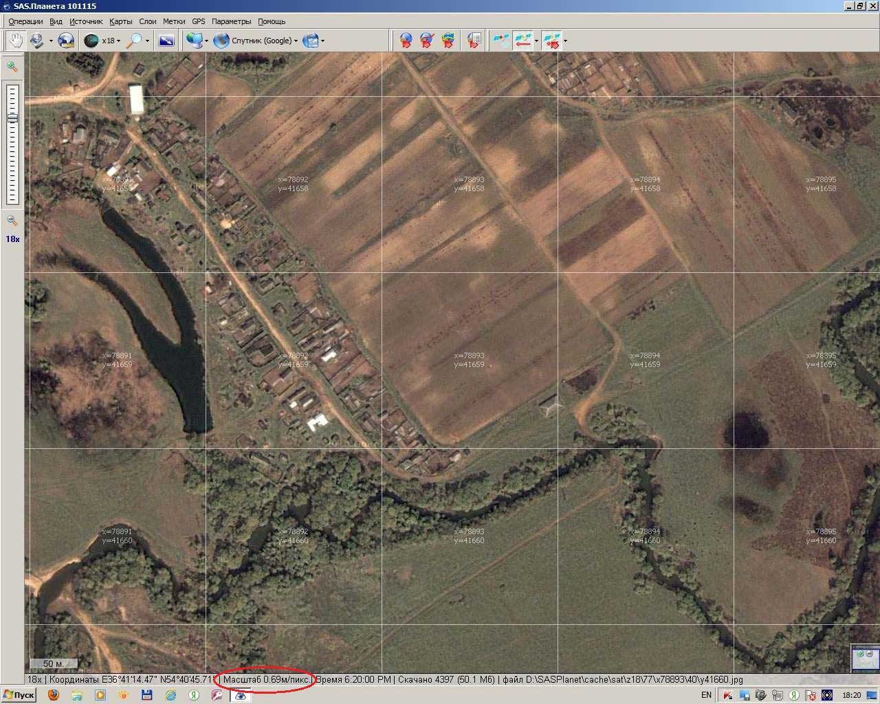Open the Вид menu

coord(56,21)
